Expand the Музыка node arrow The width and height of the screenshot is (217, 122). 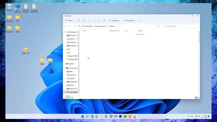coord(65,85)
